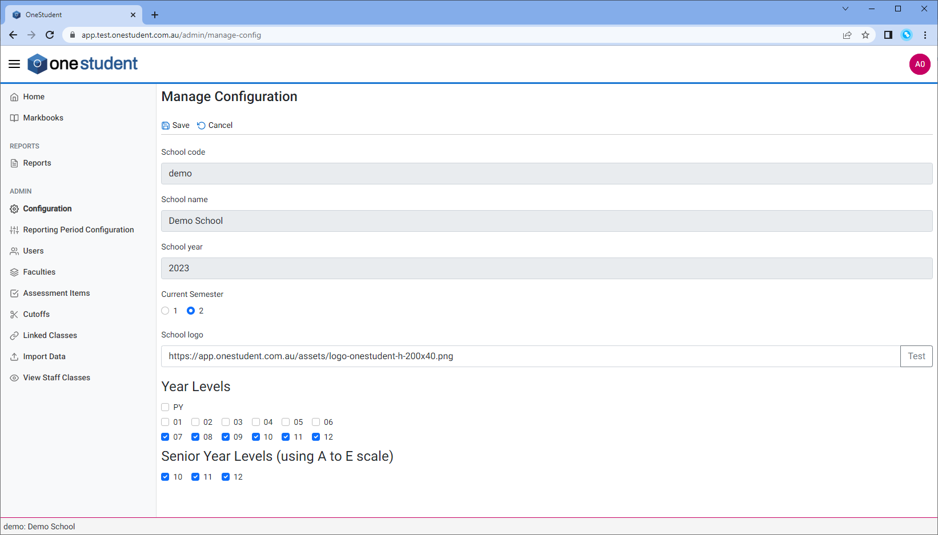The image size is (938, 535).
Task: Click the Configuration gear icon
Action: click(14, 208)
